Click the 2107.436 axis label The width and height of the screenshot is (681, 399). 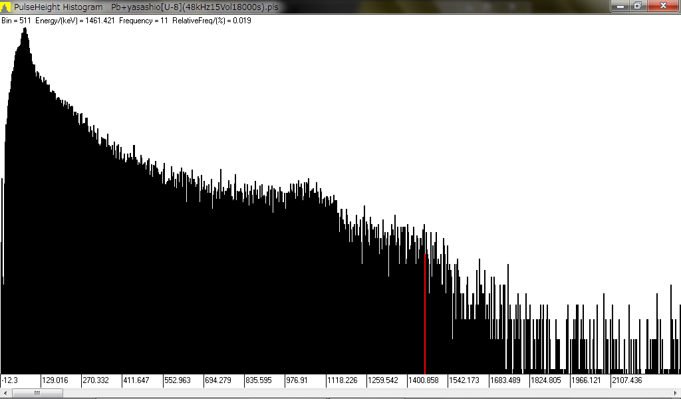[x=626, y=380]
